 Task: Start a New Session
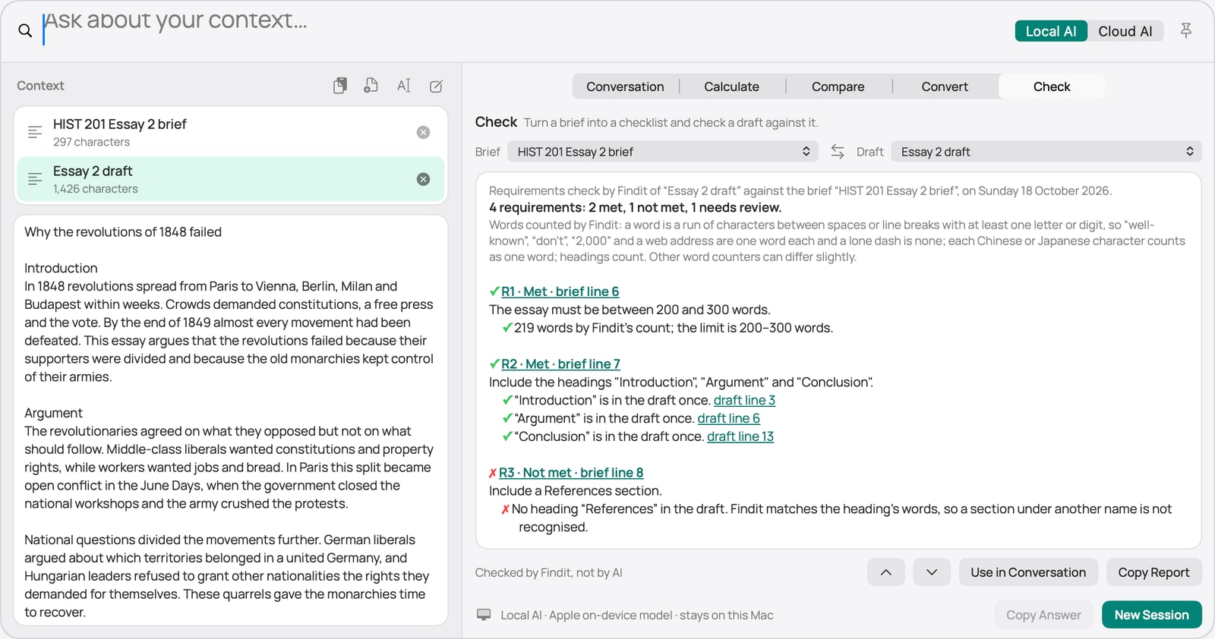(x=1151, y=615)
